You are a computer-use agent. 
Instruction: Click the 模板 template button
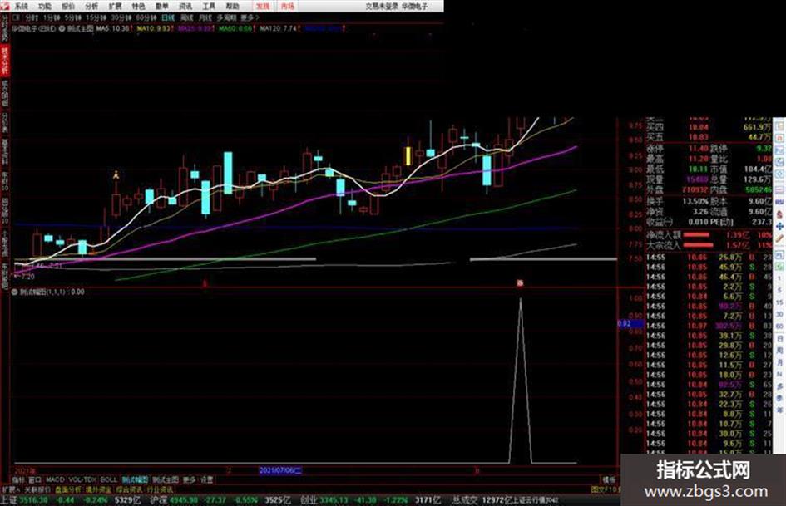pos(609,480)
